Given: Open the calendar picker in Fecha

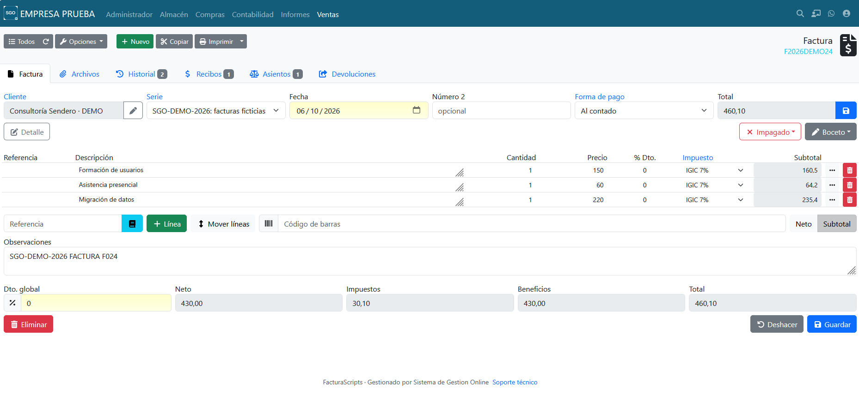Looking at the screenshot, I should tap(417, 110).
